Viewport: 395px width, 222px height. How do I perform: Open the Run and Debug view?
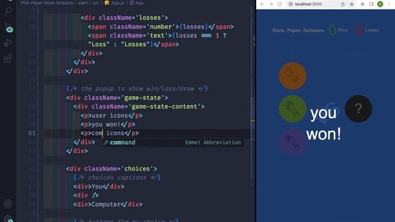pyautogui.click(x=8, y=43)
